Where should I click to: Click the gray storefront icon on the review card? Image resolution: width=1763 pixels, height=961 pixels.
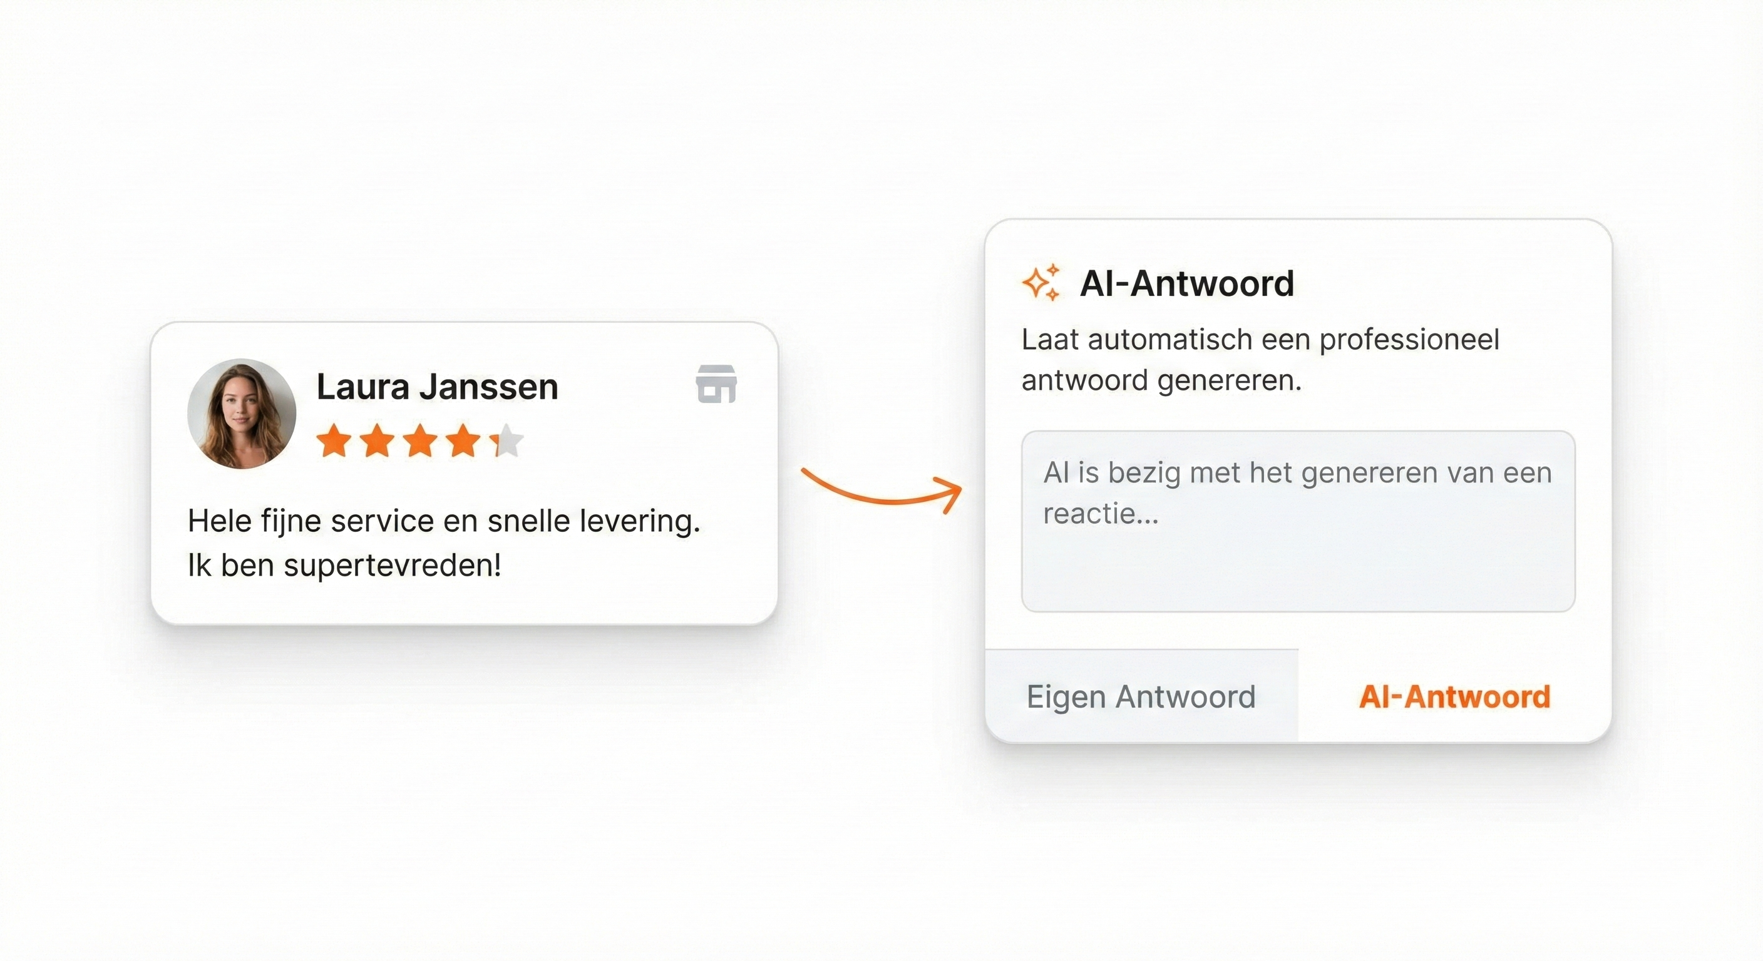[716, 384]
